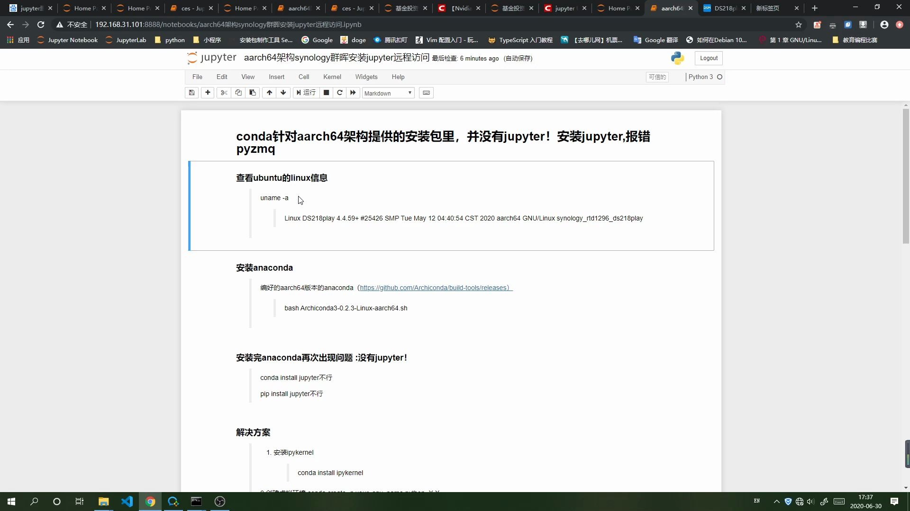910x511 pixels.
Task: Insert a new cell below with plus icon
Action: pos(208,93)
